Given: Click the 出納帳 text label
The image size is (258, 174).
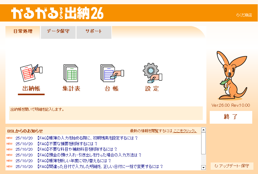Looking at the screenshot, I should [x=31, y=89].
